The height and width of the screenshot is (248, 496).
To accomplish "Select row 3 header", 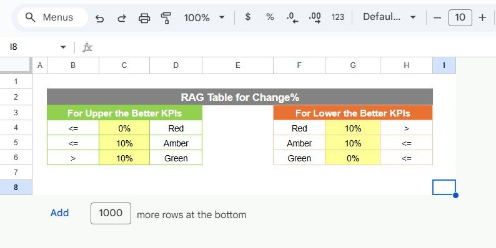I will [16, 113].
